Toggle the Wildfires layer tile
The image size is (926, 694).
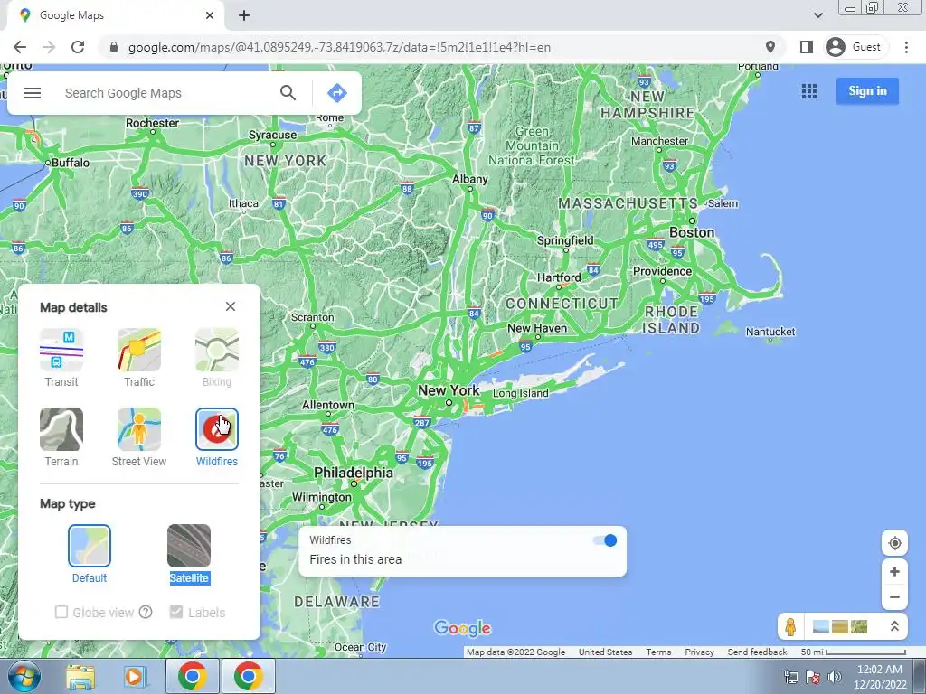pyautogui.click(x=217, y=437)
